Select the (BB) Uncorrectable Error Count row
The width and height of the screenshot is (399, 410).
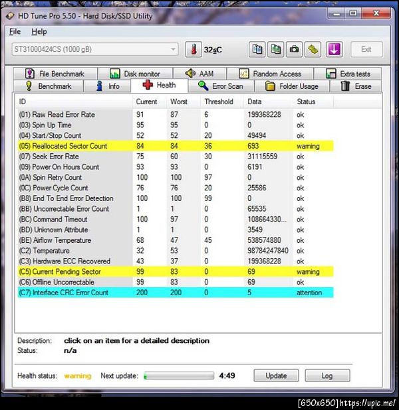coord(176,209)
